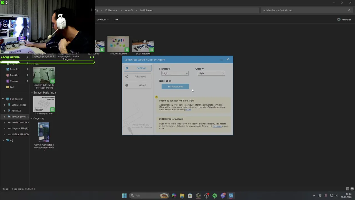This screenshot has width=355, height=200.
Task: Expand the Kingston SSD (E:) node
Action: tap(4, 129)
